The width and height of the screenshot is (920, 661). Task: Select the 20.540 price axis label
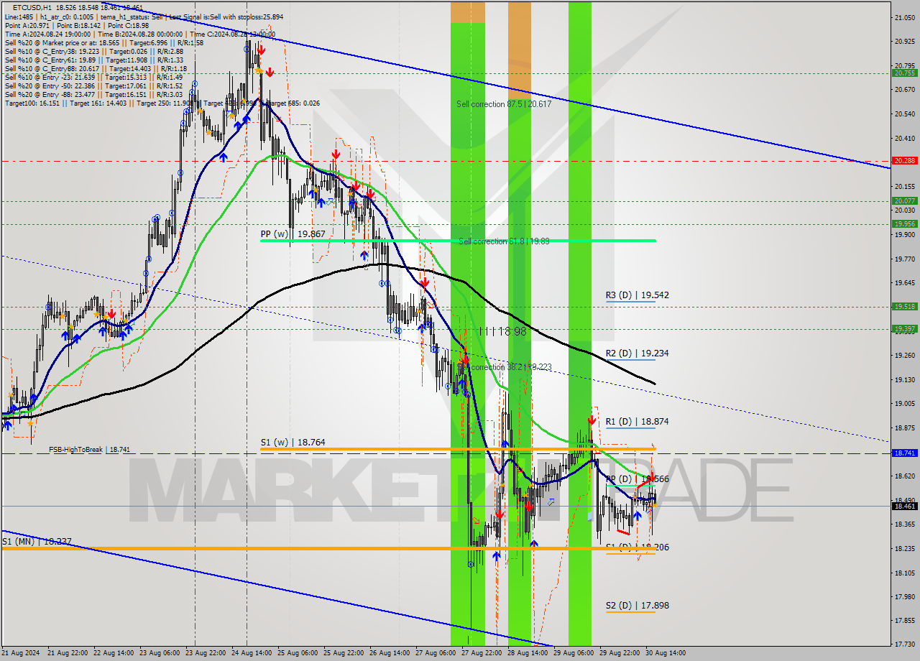[904, 114]
